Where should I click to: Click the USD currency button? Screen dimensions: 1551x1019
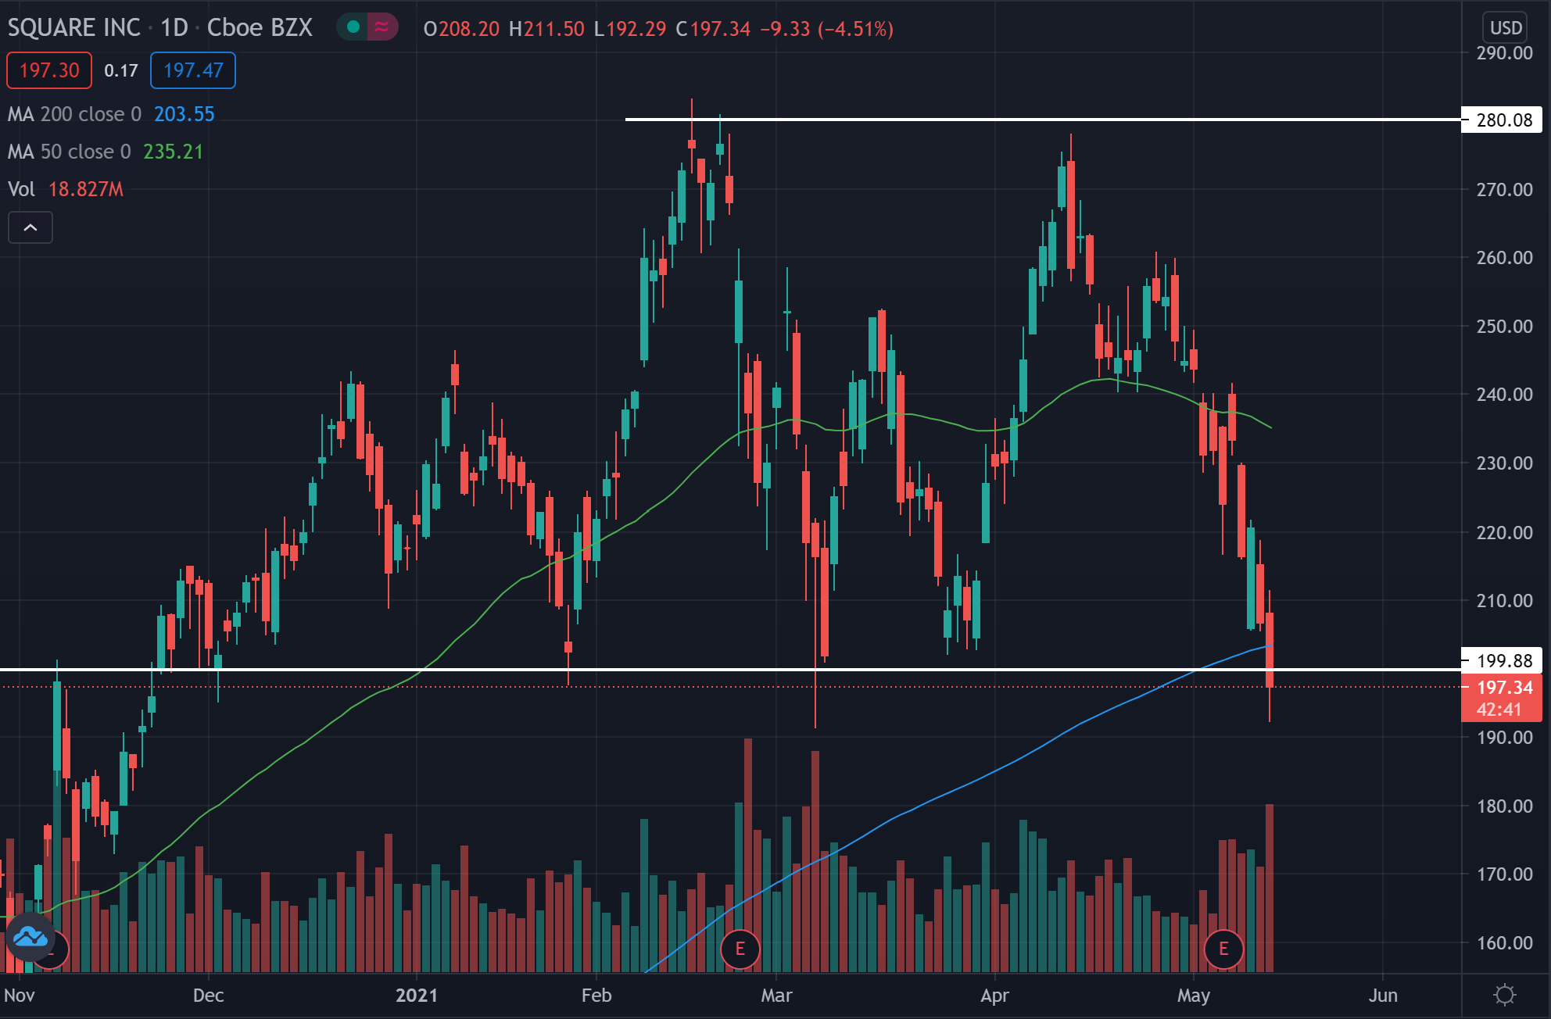pos(1506,28)
